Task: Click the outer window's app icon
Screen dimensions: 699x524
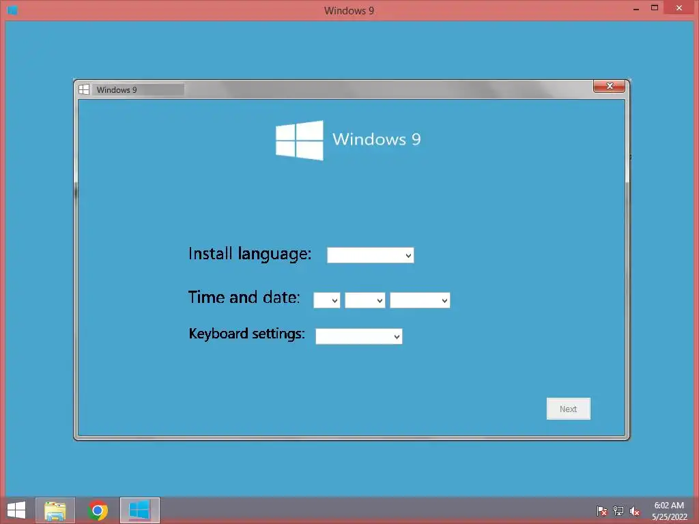Action: [12, 10]
